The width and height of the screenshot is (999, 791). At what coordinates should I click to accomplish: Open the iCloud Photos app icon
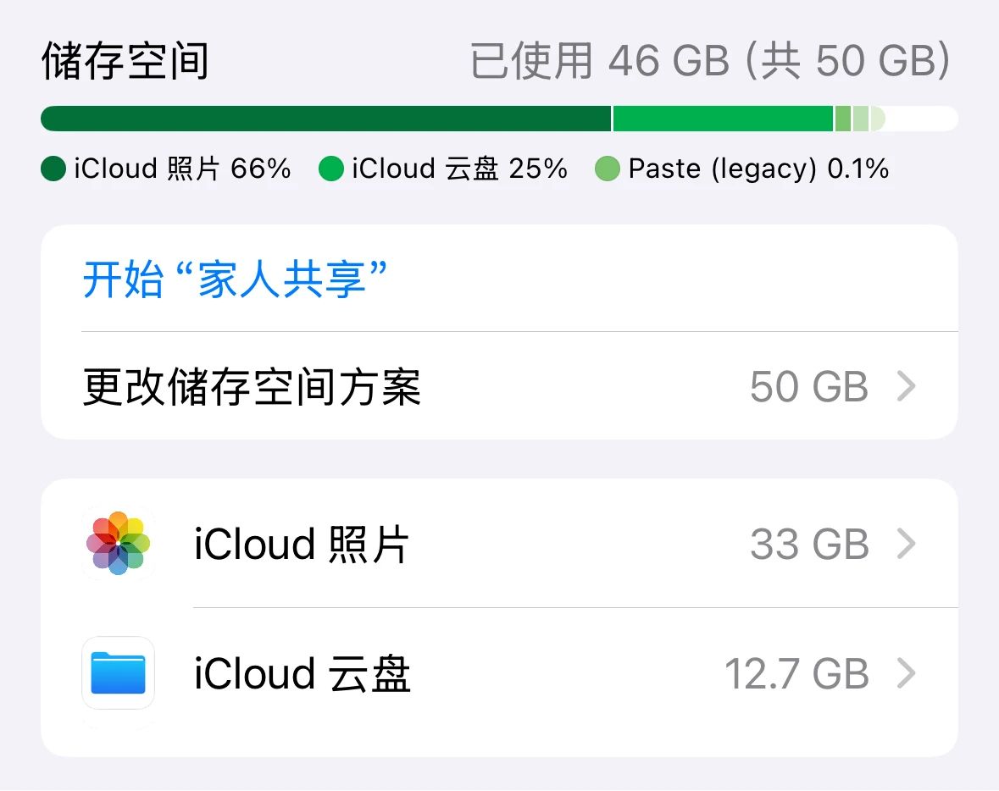pyautogui.click(x=118, y=543)
